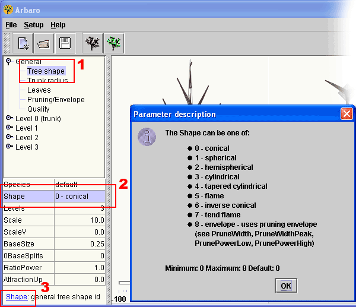Open the Help menu

point(58,25)
